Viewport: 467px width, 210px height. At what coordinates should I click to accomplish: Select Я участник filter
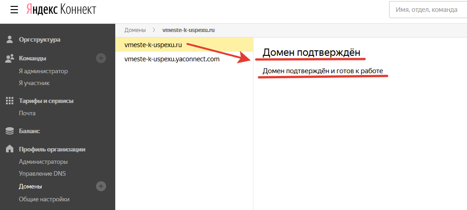click(x=34, y=83)
